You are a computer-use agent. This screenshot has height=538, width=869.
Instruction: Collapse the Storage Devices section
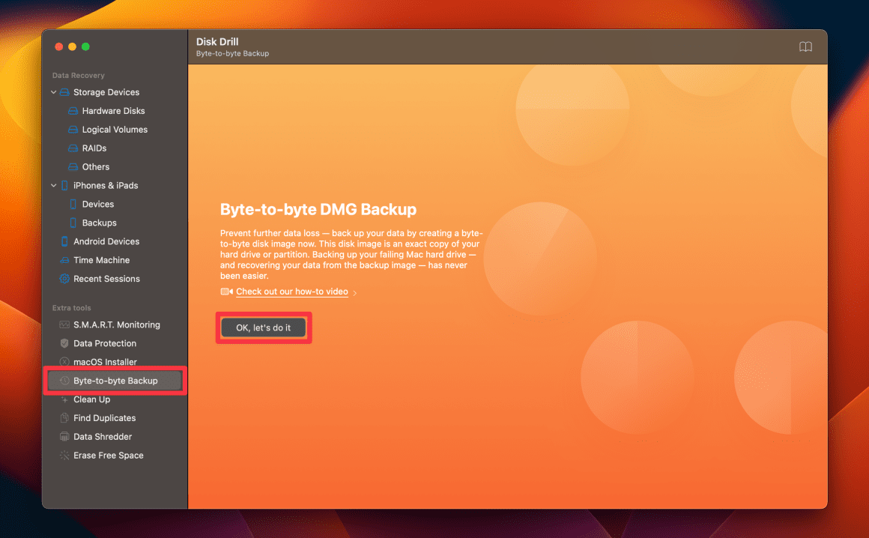coord(53,91)
